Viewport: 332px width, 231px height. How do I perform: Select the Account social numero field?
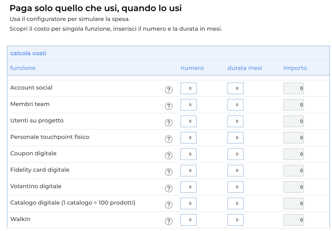point(188,88)
